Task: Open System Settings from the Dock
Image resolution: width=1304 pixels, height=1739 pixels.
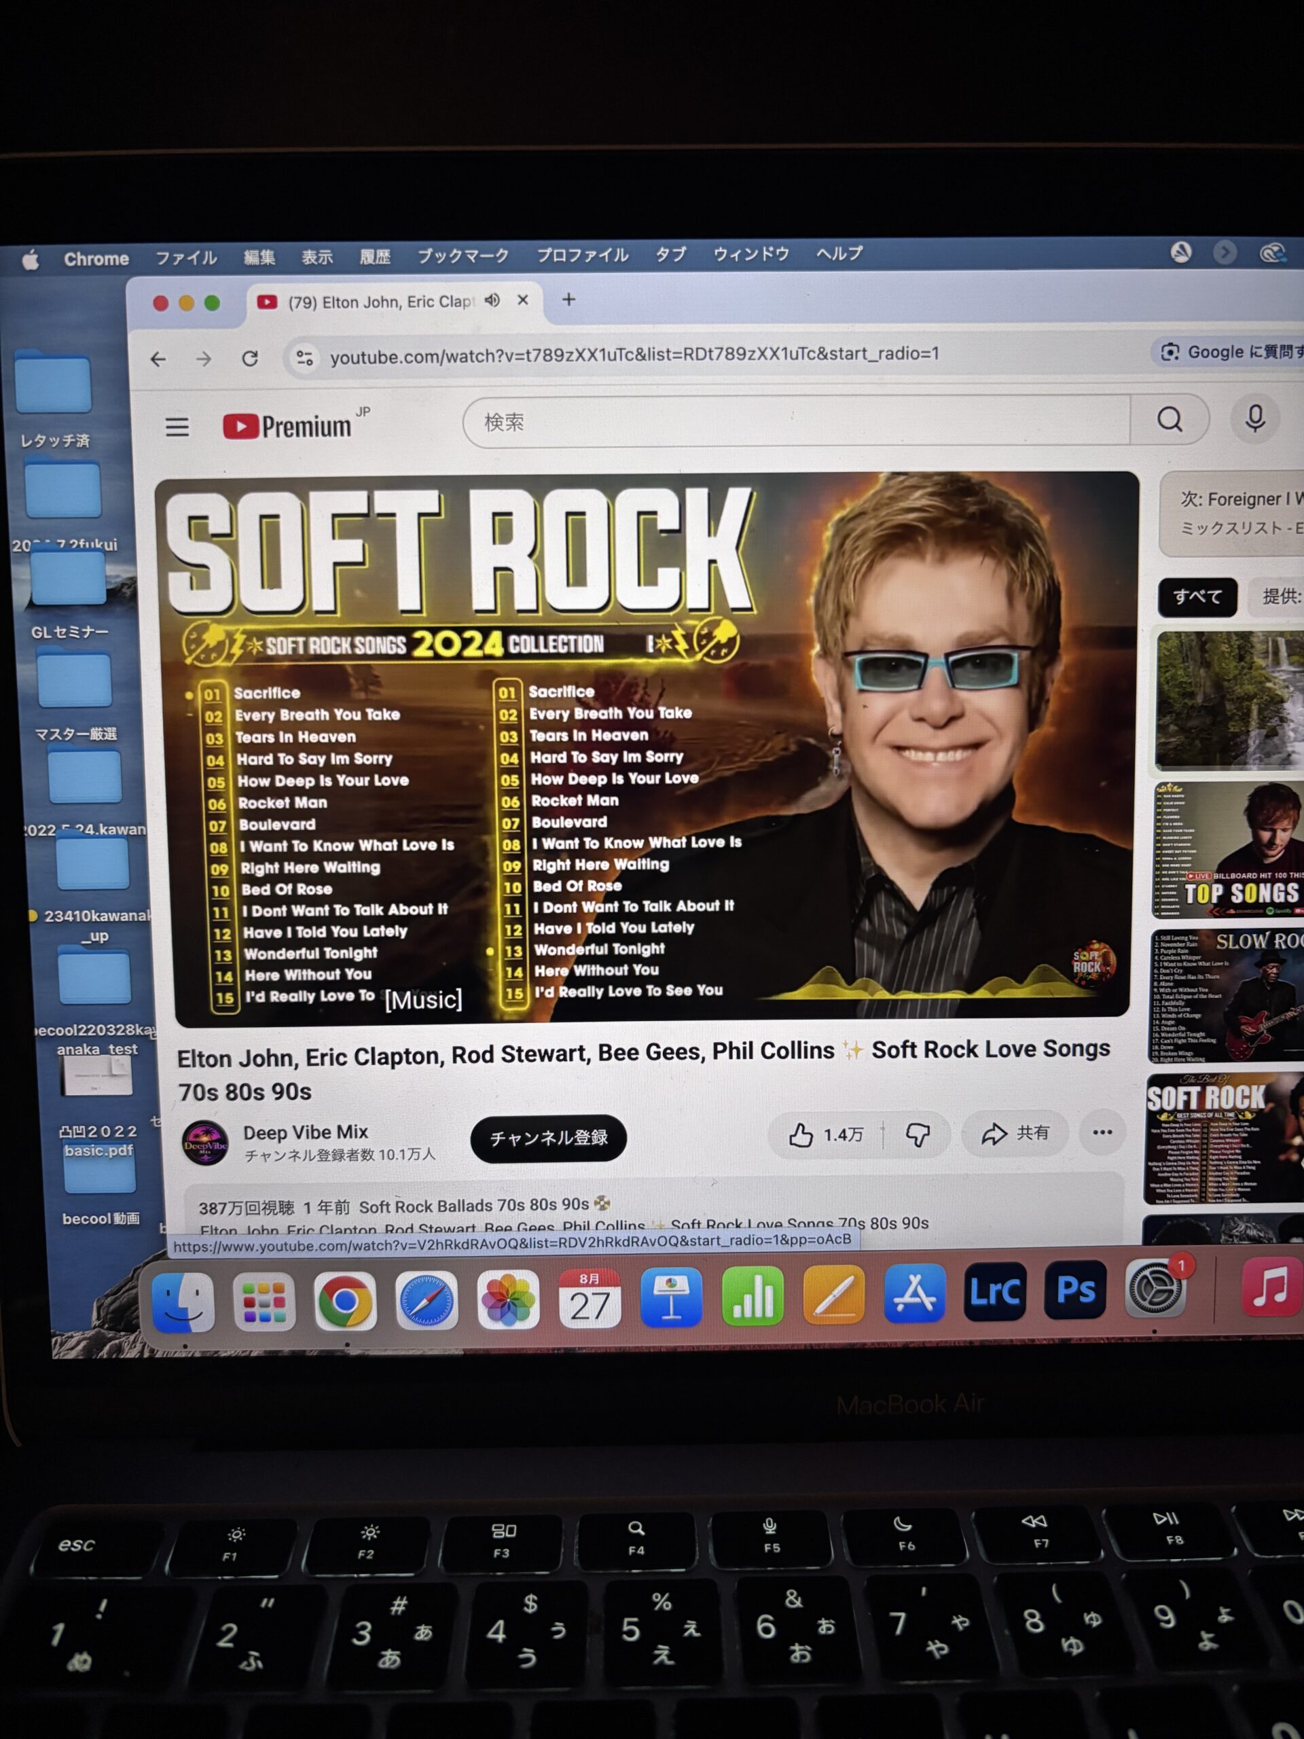Action: click(1155, 1289)
